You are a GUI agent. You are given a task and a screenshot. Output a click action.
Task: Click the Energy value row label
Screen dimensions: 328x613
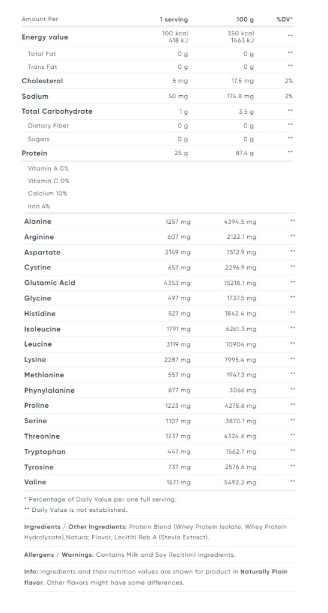pos(44,37)
